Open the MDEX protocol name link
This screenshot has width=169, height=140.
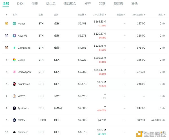22,120
